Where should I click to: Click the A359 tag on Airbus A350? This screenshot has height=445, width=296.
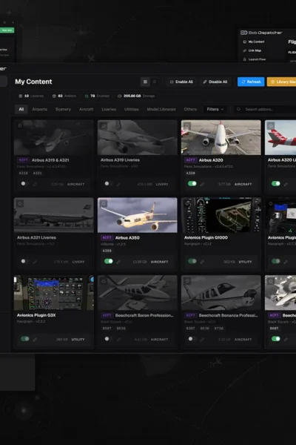[107, 251]
